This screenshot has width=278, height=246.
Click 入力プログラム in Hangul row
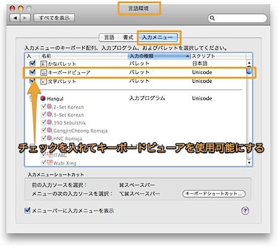[x=147, y=98]
